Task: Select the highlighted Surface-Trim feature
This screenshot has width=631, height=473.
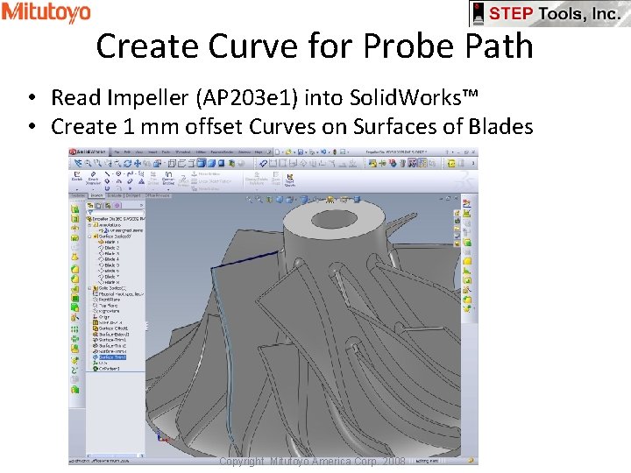Action: tap(109, 357)
